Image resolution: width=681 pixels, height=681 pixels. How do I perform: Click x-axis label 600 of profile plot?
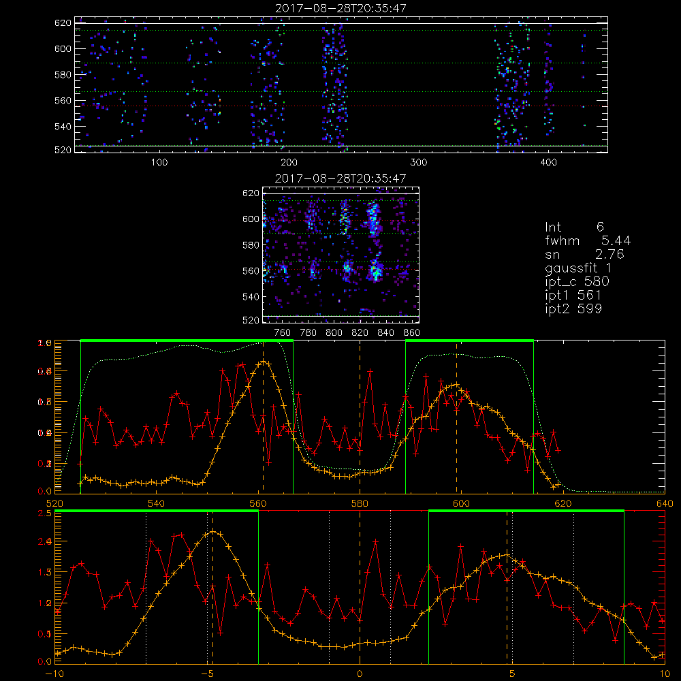[x=461, y=504]
